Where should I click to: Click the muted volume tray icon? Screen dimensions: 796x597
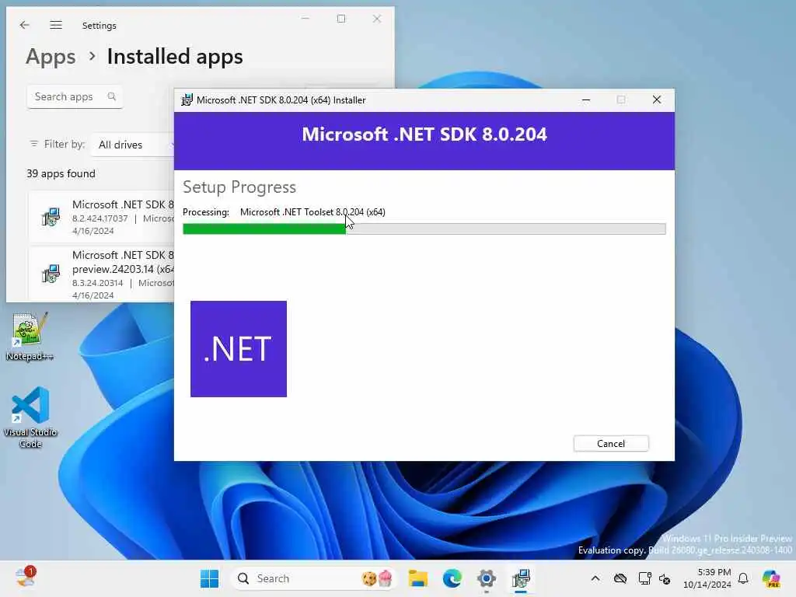coord(665,578)
